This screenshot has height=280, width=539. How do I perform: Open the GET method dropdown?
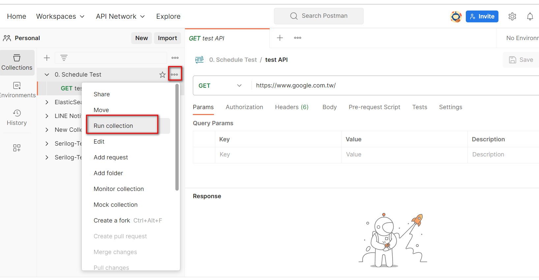pyautogui.click(x=220, y=86)
